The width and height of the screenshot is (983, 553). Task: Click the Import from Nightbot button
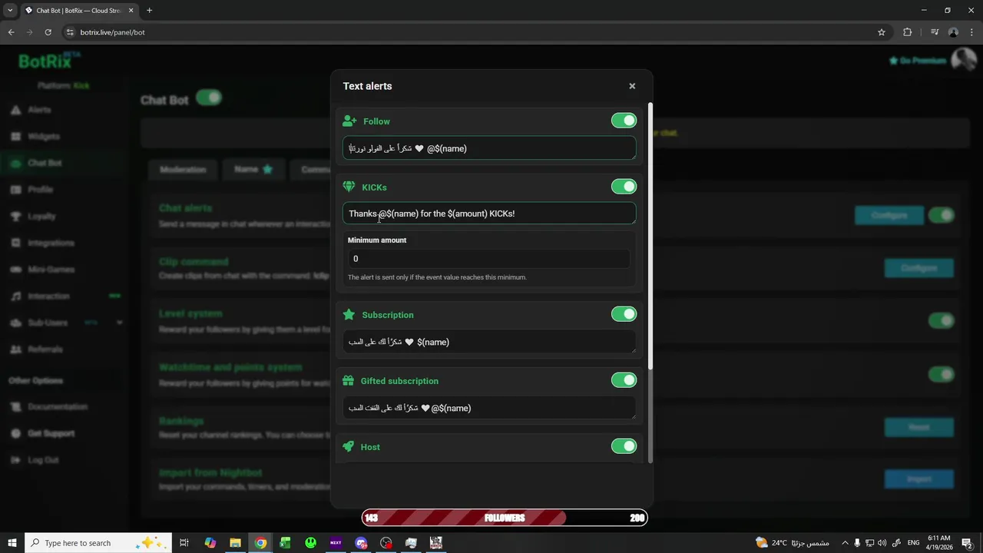[x=918, y=479]
